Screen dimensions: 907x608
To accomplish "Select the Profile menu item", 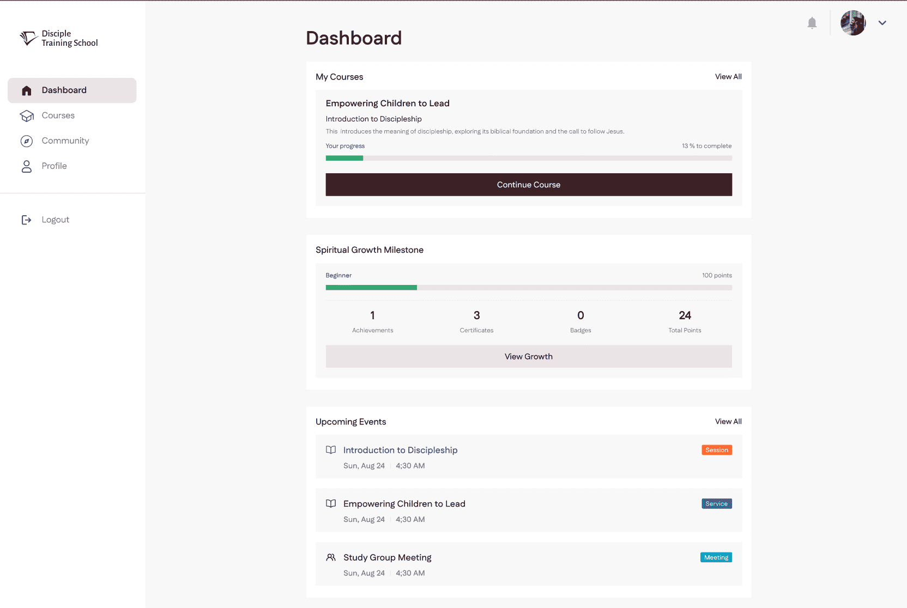I will (x=72, y=166).
